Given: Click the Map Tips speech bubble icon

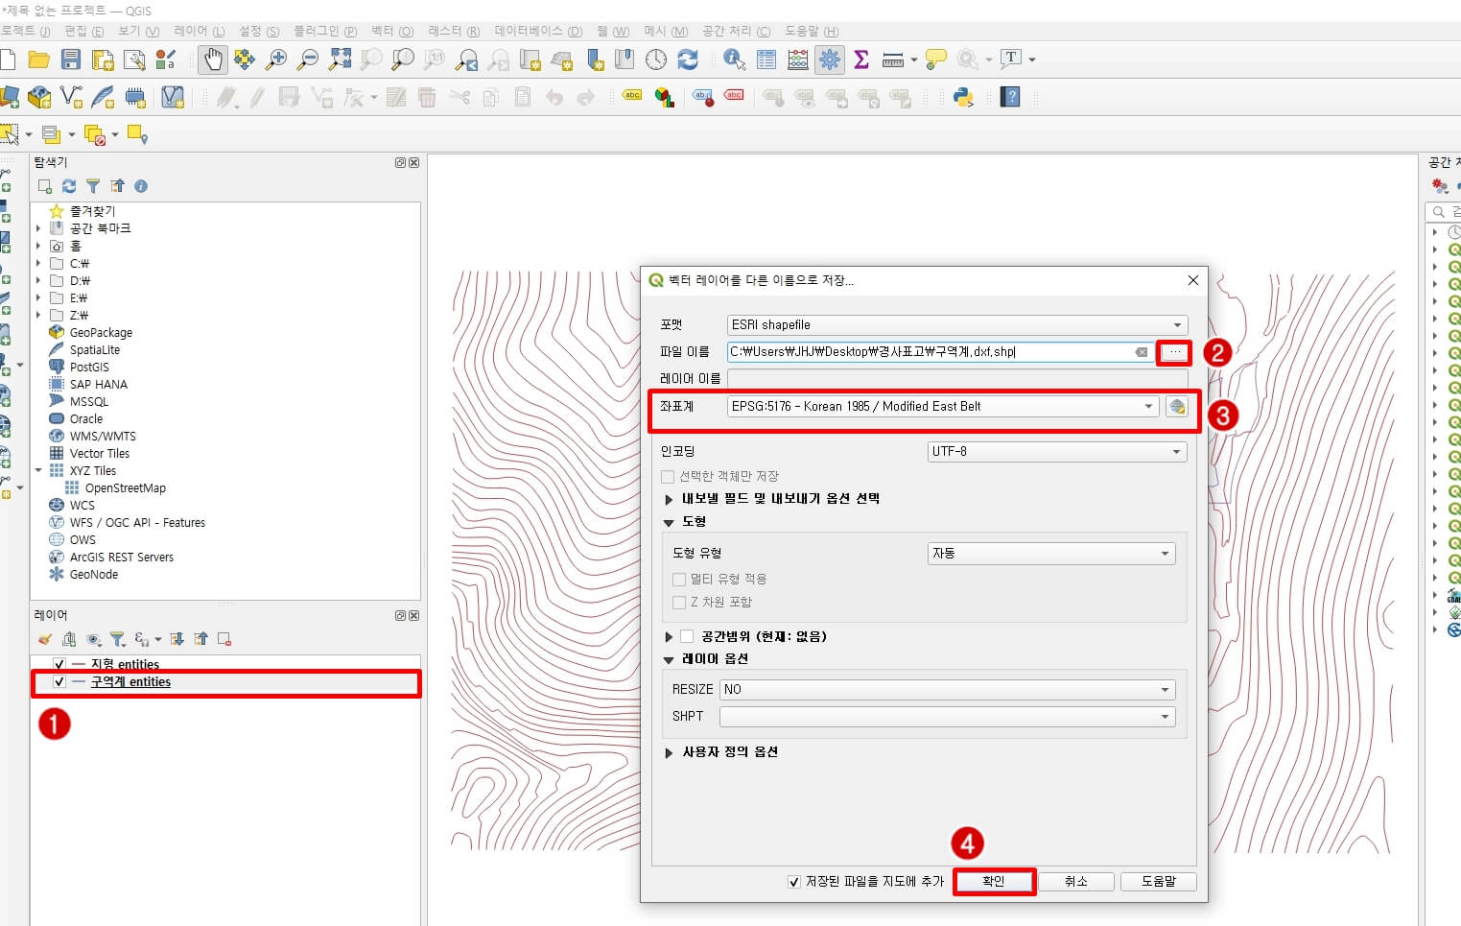Looking at the screenshot, I should tap(936, 59).
